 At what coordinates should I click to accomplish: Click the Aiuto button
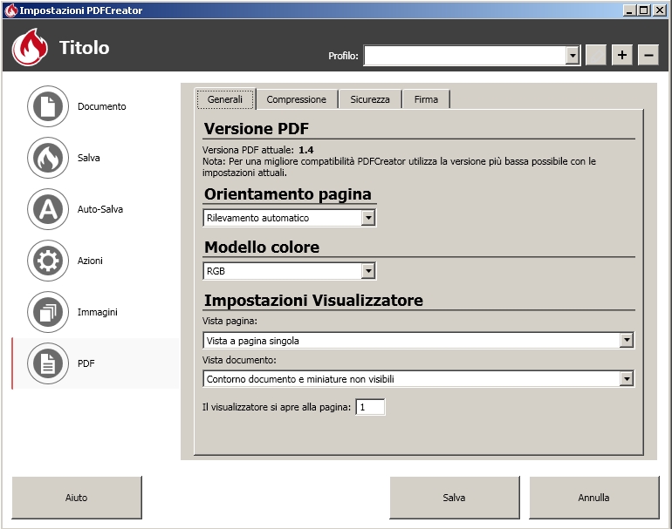(77, 498)
